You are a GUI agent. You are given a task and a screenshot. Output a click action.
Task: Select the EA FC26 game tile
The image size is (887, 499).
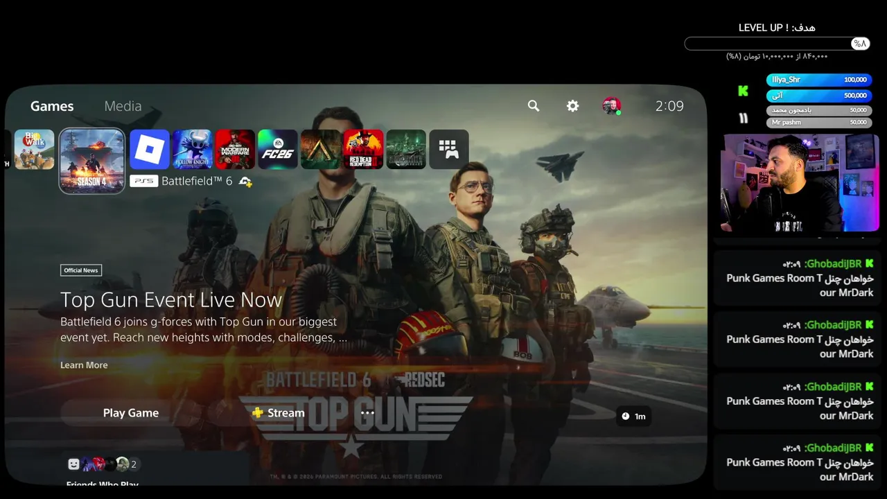pyautogui.click(x=278, y=149)
